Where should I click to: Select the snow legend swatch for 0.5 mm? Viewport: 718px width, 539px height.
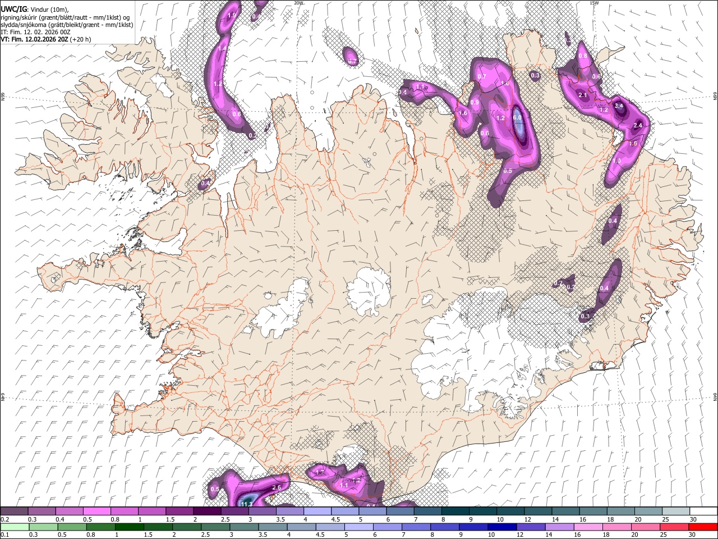pos(97,511)
